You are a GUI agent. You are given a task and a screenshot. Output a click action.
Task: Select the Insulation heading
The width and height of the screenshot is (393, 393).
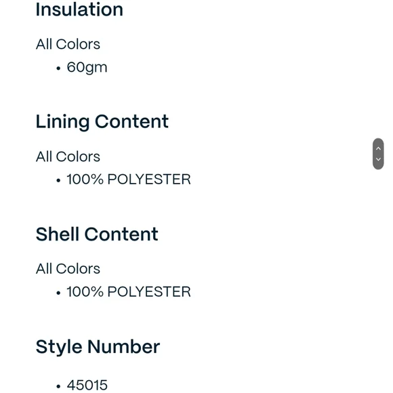(x=79, y=9)
